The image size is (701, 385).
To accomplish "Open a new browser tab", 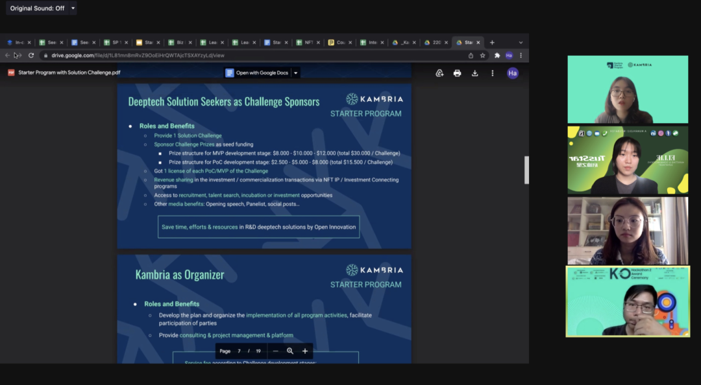I will [492, 42].
